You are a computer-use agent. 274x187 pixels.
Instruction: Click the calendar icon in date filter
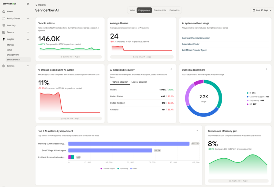click(x=254, y=10)
